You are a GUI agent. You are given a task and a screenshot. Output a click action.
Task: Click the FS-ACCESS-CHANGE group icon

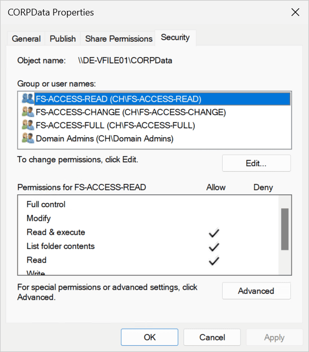[28, 112]
